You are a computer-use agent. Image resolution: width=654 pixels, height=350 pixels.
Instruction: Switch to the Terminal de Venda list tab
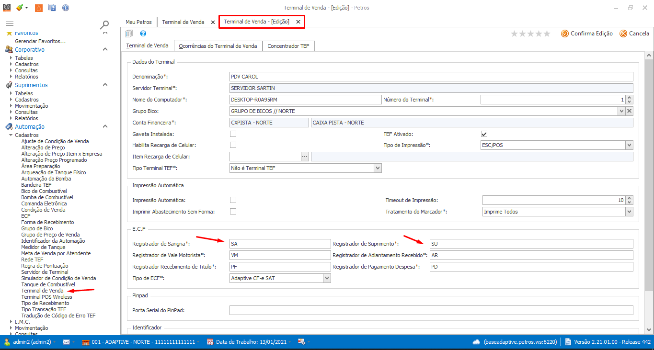point(183,22)
